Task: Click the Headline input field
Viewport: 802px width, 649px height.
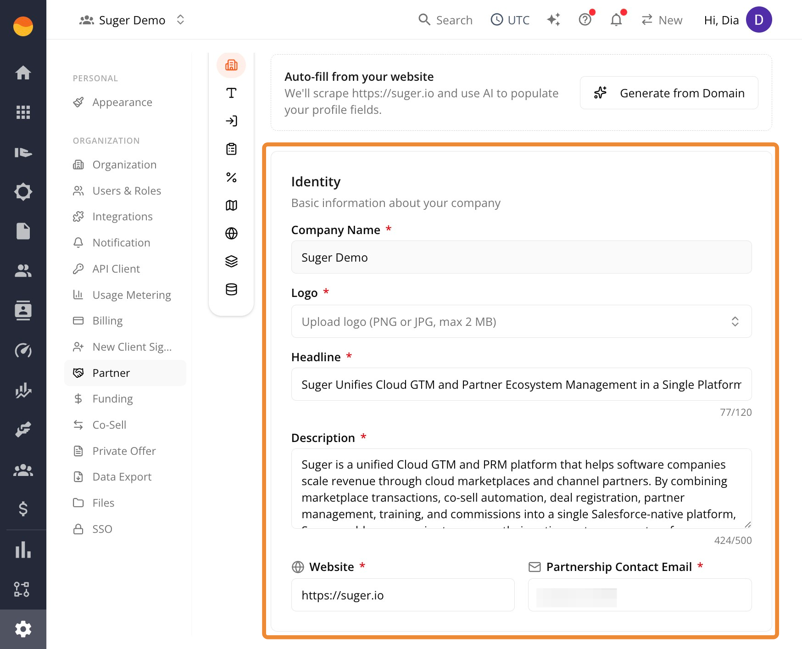Action: [521, 384]
